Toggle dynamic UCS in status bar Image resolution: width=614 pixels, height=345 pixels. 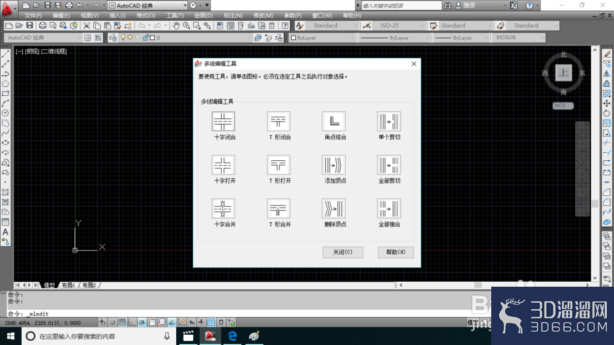pos(181,322)
